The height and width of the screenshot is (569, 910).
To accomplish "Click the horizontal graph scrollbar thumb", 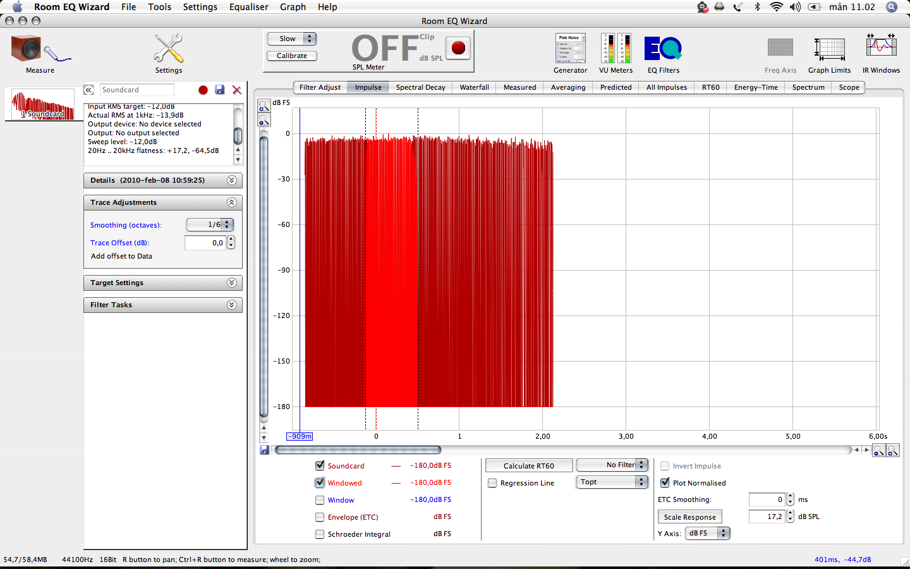I will (x=358, y=450).
